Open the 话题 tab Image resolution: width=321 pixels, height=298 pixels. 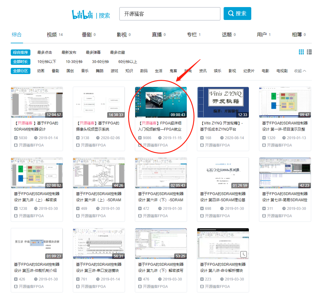tap(229, 35)
